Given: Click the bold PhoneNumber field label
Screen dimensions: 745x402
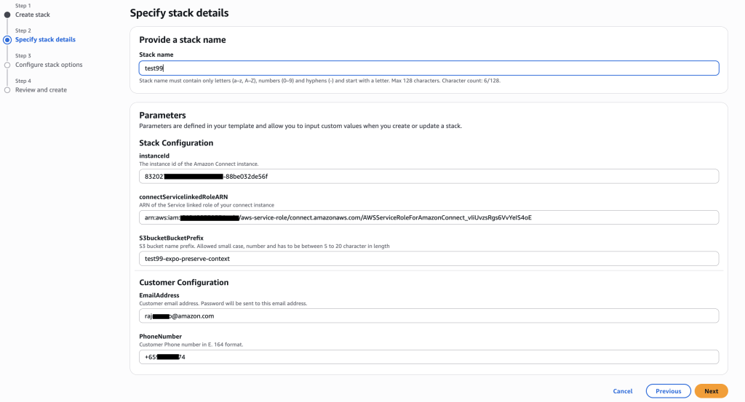Looking at the screenshot, I should tap(160, 337).
